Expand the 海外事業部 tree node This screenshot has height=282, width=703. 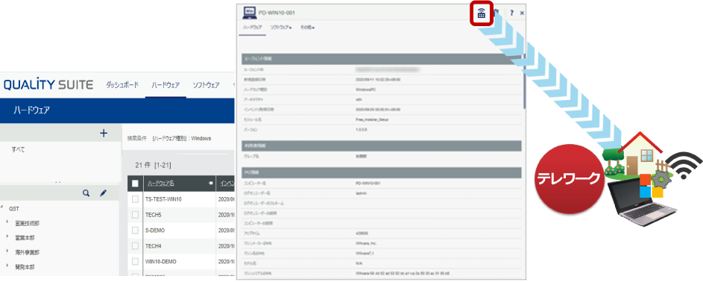tap(7, 251)
